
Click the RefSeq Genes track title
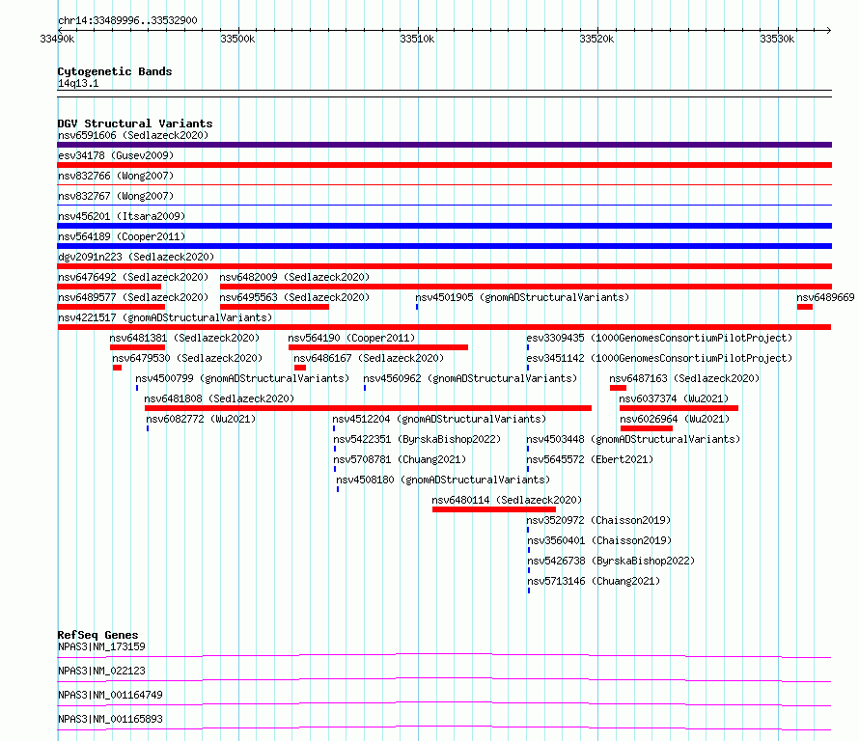coord(97,635)
